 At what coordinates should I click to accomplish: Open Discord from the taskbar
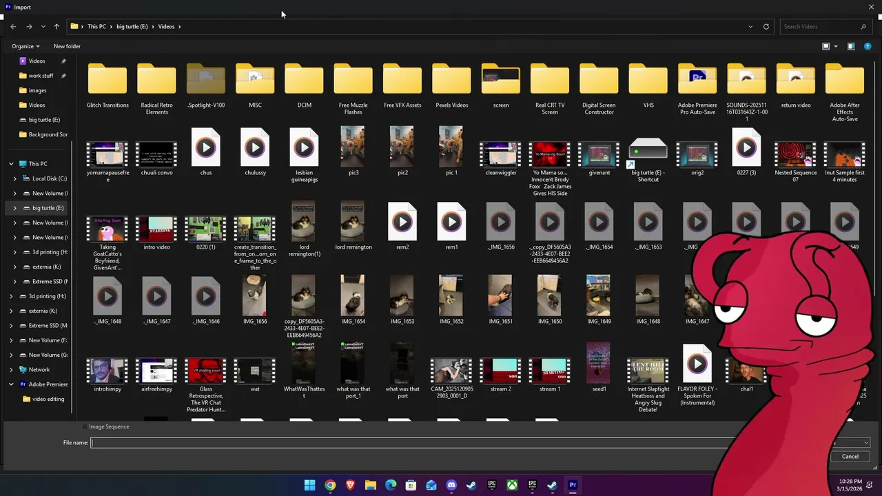[451, 485]
